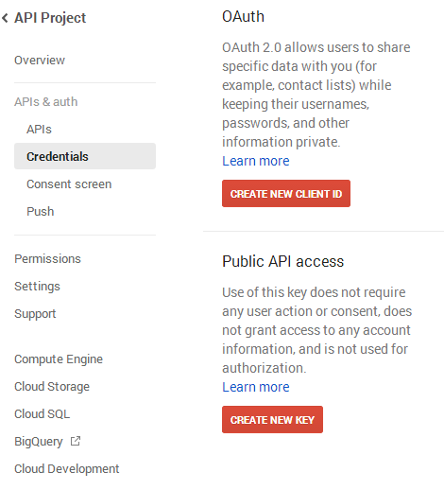
Task: Click the BigQuery external link icon
Action: [76, 441]
